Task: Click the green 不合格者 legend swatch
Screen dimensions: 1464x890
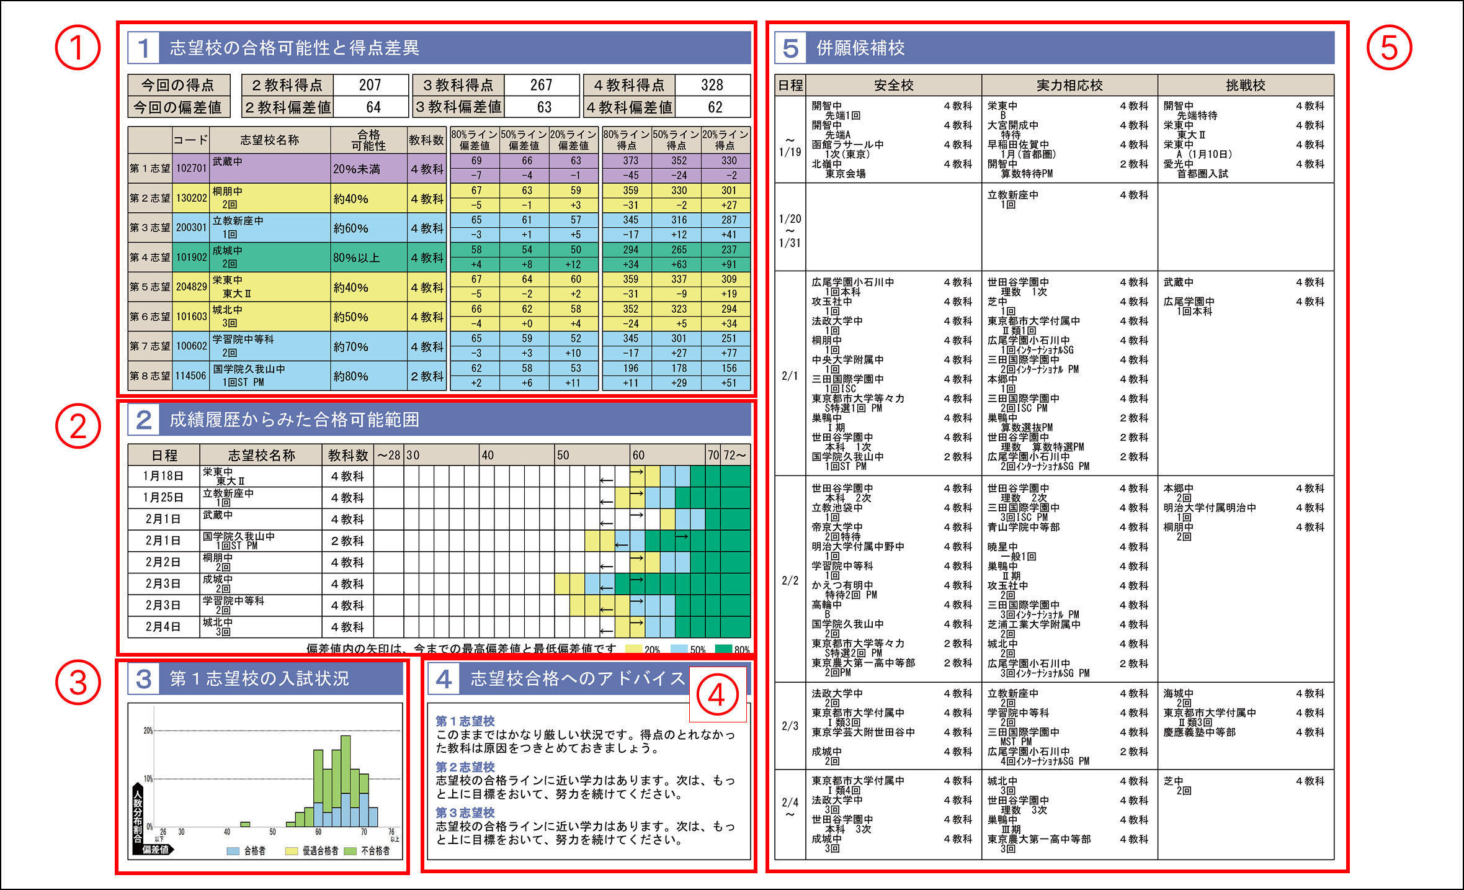Action: point(350,851)
